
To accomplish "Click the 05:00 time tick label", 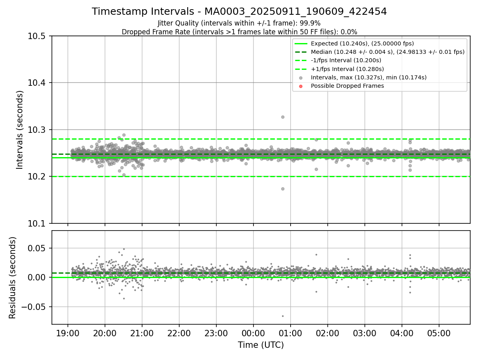I will tap(439, 333).
